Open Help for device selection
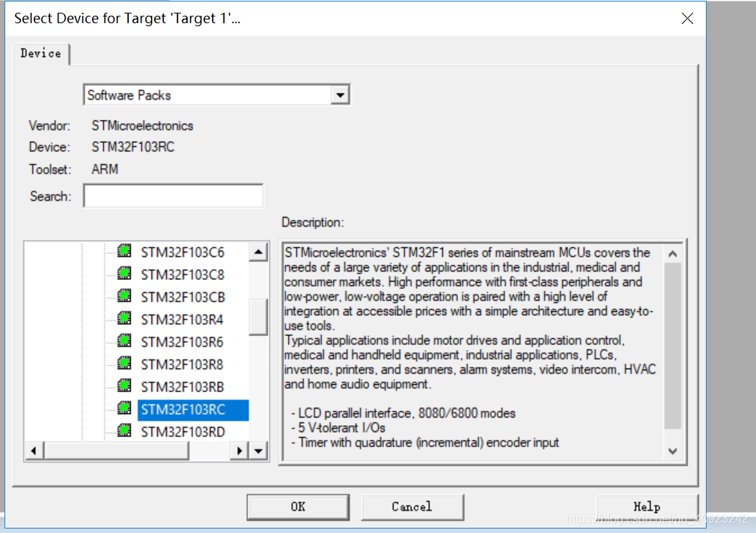The image size is (756, 533). tap(647, 507)
